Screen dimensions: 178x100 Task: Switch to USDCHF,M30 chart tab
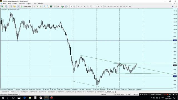[70, 92]
